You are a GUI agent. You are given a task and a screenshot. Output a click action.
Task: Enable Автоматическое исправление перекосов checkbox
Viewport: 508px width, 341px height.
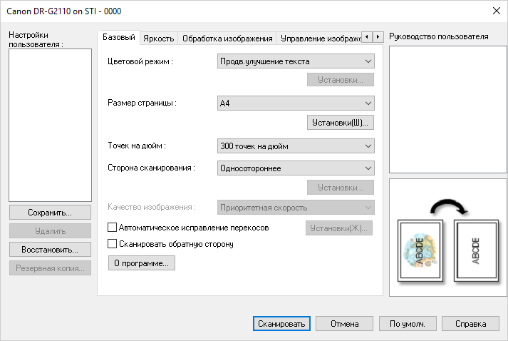[x=112, y=228]
